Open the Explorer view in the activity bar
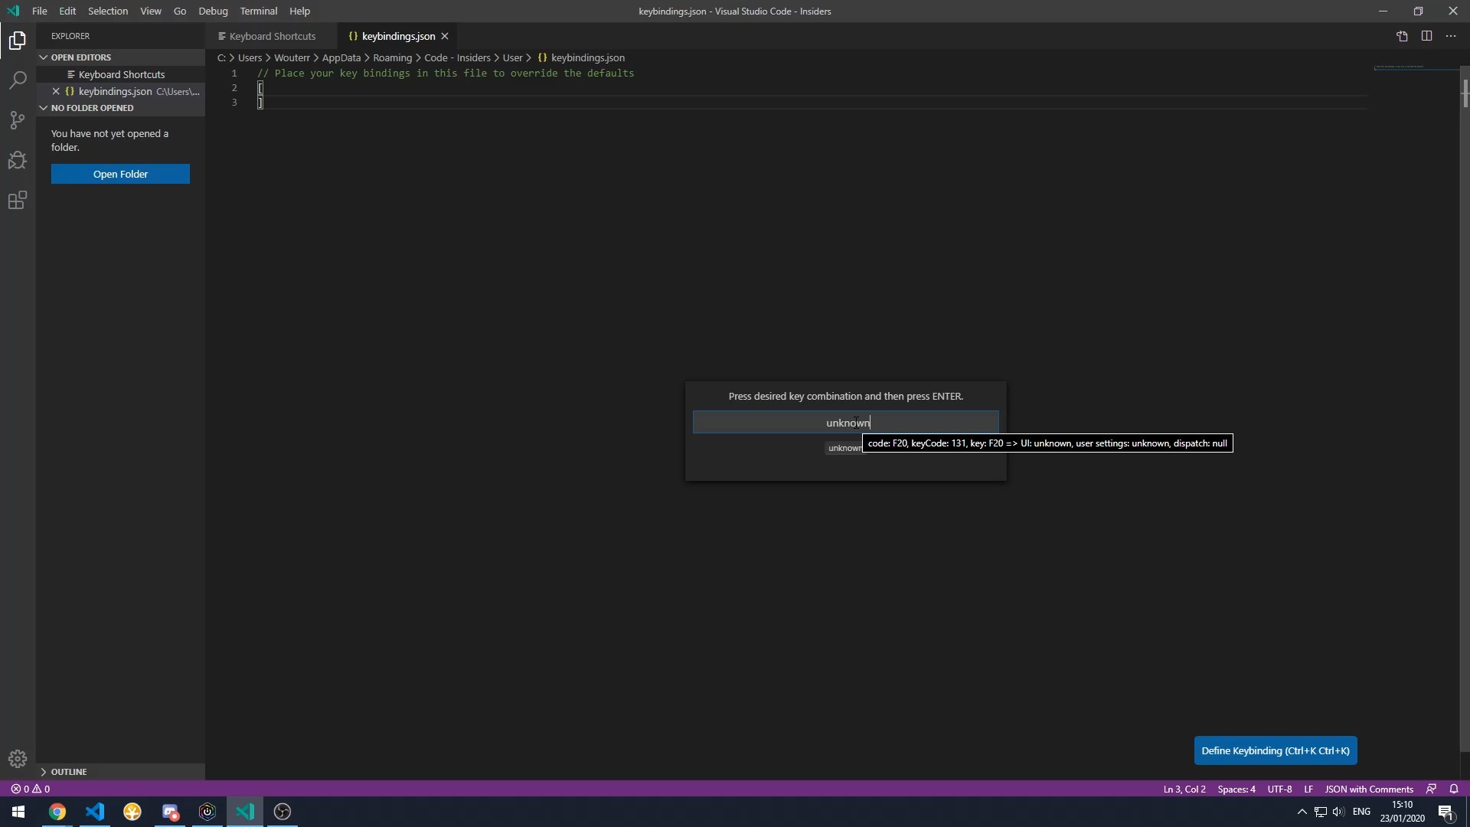This screenshot has height=827, width=1470. [x=17, y=40]
